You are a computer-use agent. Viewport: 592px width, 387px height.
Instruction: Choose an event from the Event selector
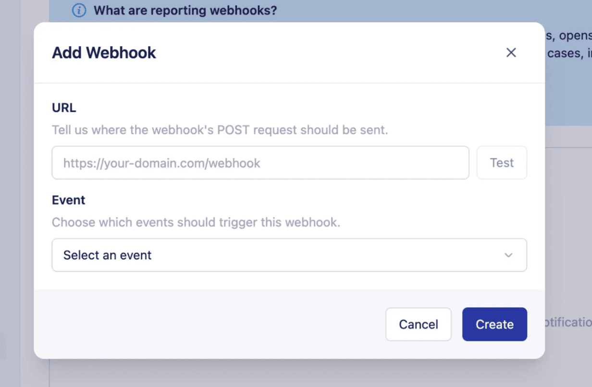pyautogui.click(x=288, y=255)
